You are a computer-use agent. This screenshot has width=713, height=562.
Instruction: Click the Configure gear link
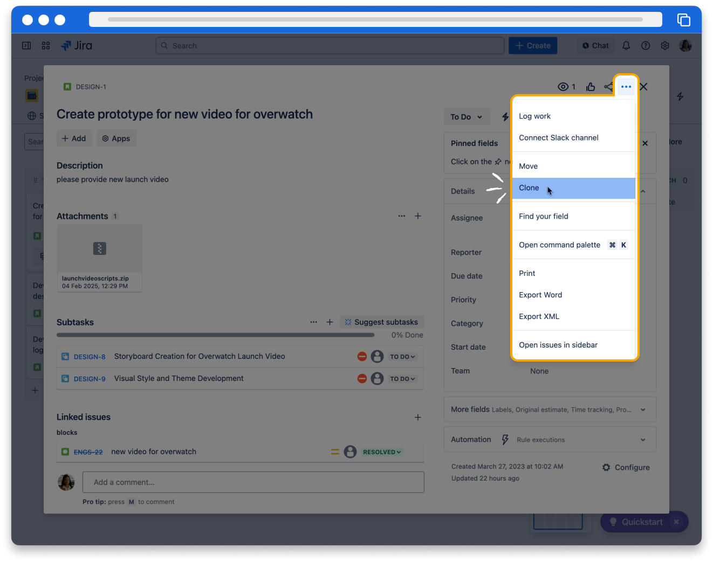(626, 468)
